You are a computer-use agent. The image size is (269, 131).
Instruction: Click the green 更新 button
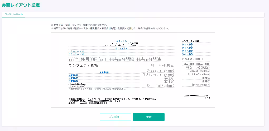point(149,117)
